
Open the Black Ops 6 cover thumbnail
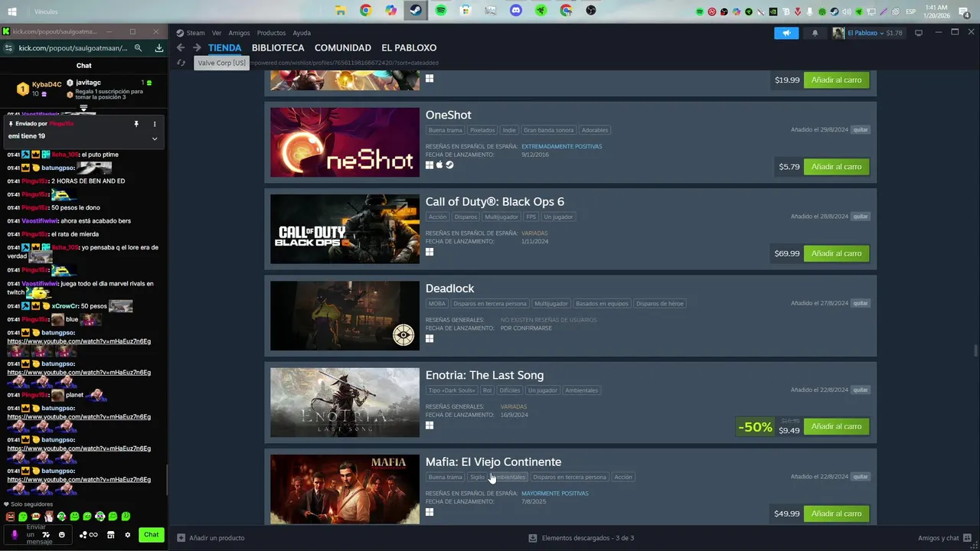pyautogui.click(x=345, y=229)
